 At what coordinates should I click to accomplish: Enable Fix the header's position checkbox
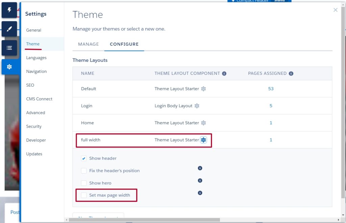84,171
